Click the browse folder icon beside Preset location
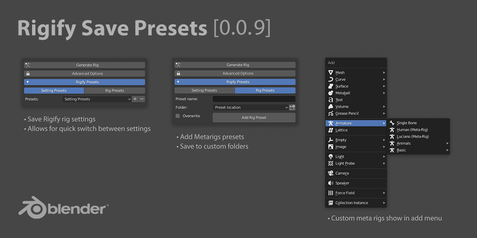This screenshot has width=477, height=238. pyautogui.click(x=292, y=107)
